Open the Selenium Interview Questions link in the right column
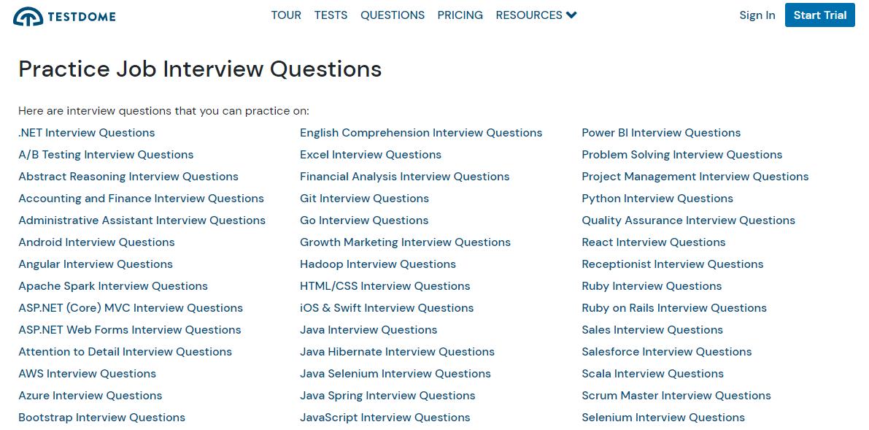The width and height of the screenshot is (869, 430). click(663, 418)
